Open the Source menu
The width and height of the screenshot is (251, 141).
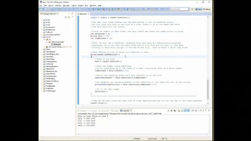pos(51,5)
